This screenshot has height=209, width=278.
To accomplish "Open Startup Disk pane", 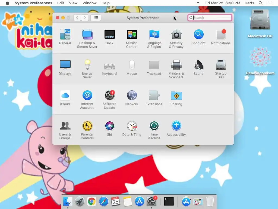I will coord(221,69).
